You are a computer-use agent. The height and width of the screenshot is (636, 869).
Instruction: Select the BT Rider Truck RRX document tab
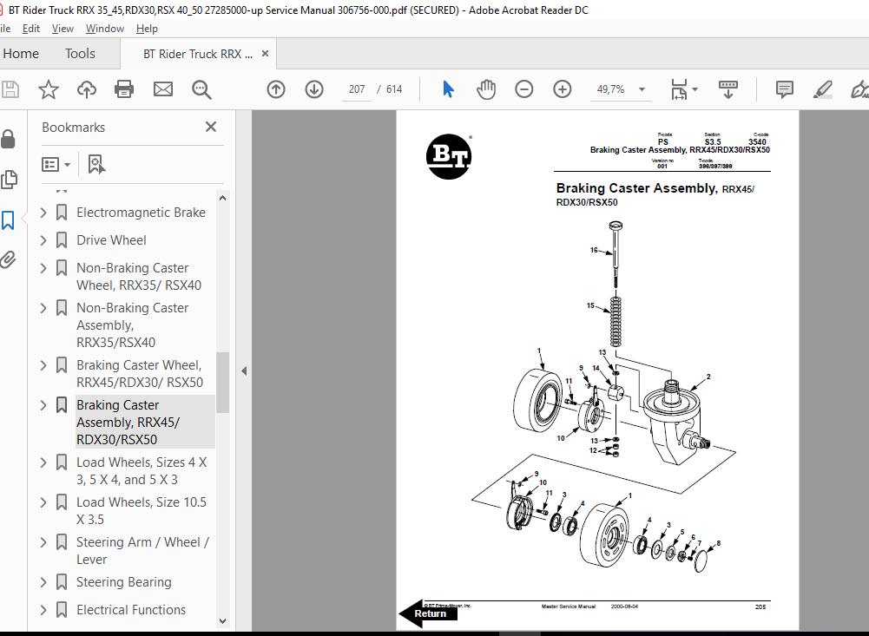[197, 54]
